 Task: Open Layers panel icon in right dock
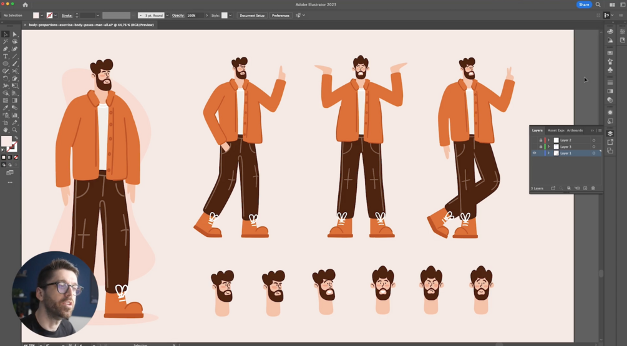pos(610,133)
